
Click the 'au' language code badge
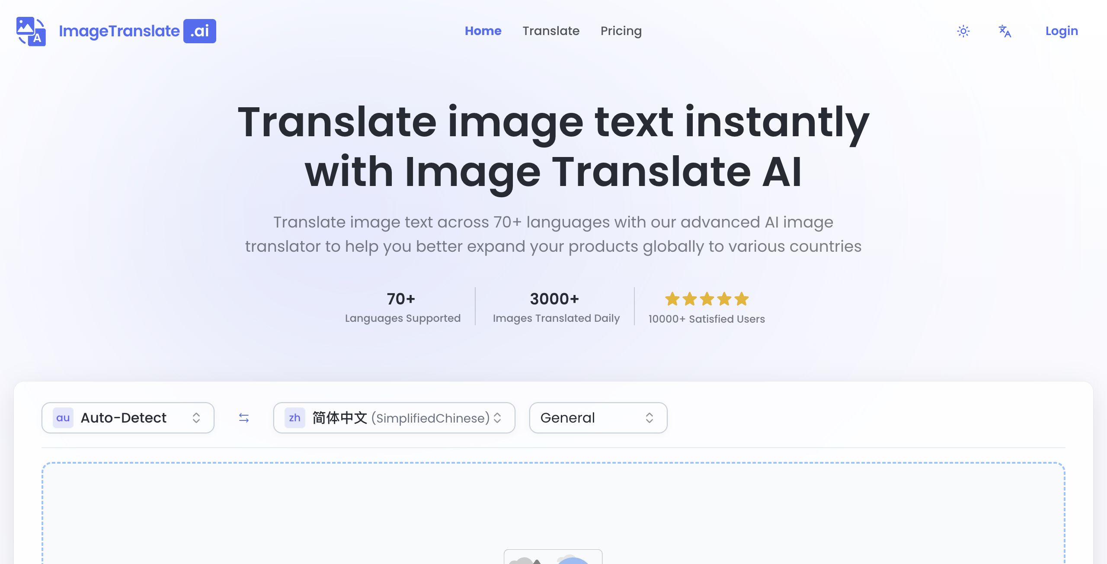pos(63,418)
